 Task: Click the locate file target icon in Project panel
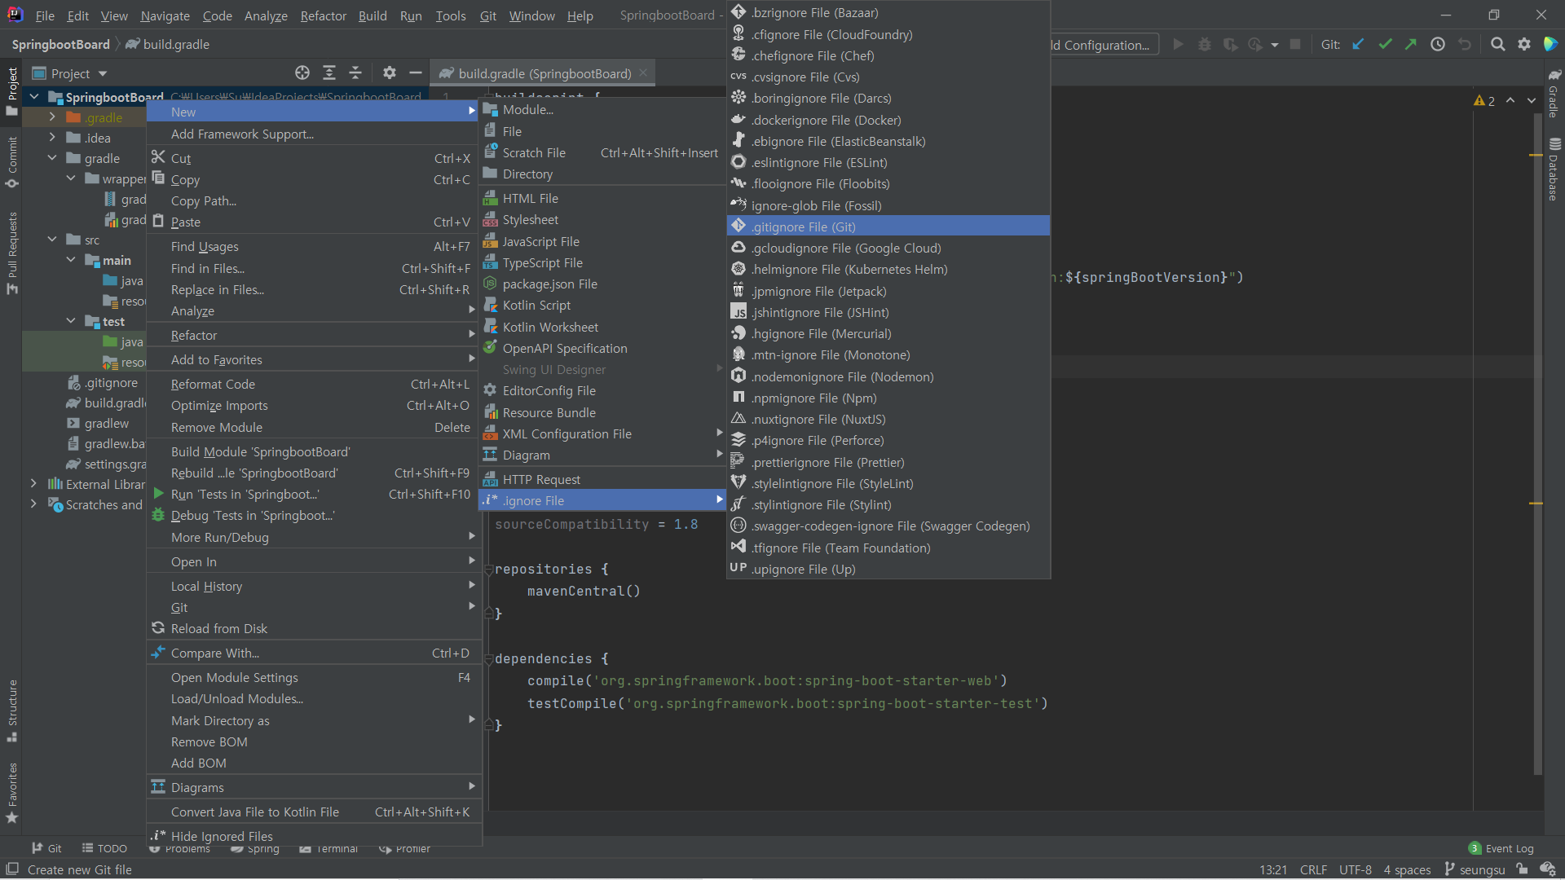[302, 73]
